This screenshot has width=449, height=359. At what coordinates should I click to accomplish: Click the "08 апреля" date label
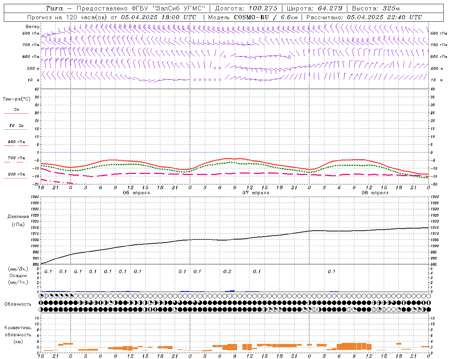pyautogui.click(x=375, y=193)
